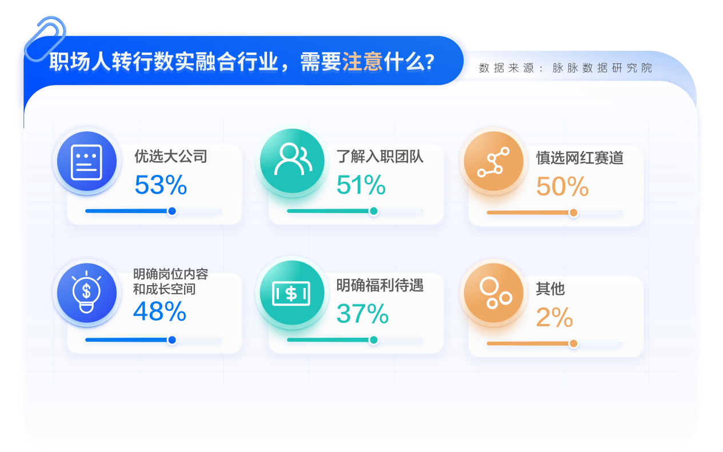Click the teal banknote icon for 明确福利待遇
723x452 pixels.
pos(292,292)
